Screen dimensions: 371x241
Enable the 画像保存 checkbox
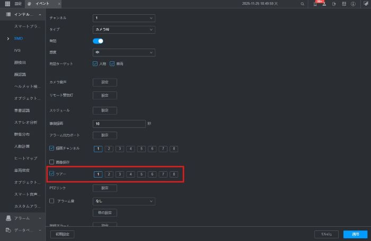coord(52,162)
